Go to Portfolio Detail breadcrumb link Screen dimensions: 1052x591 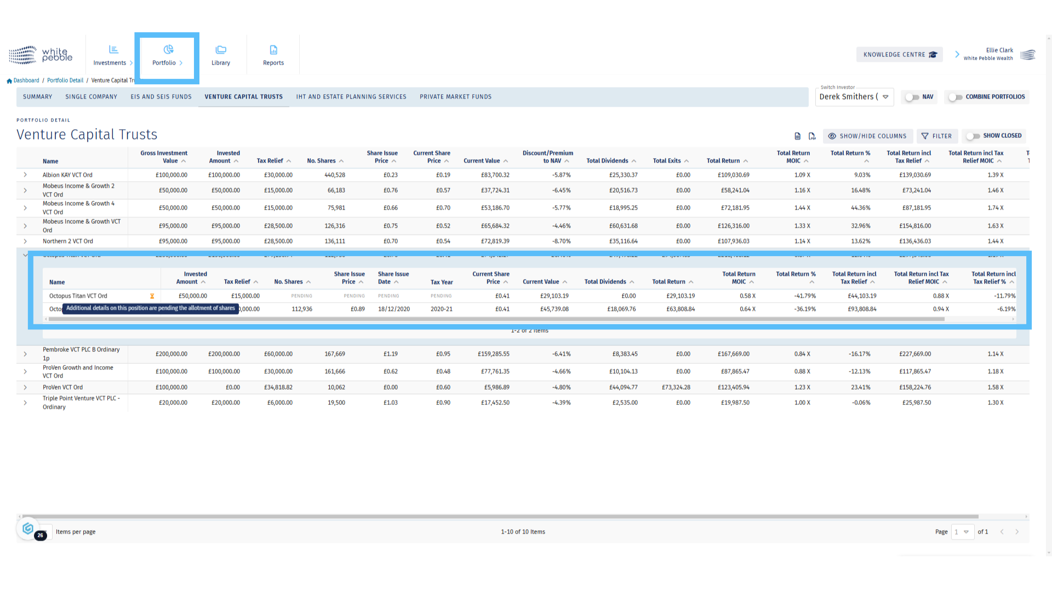[65, 80]
